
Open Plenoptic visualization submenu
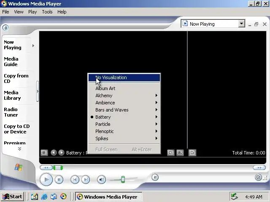click(124, 131)
